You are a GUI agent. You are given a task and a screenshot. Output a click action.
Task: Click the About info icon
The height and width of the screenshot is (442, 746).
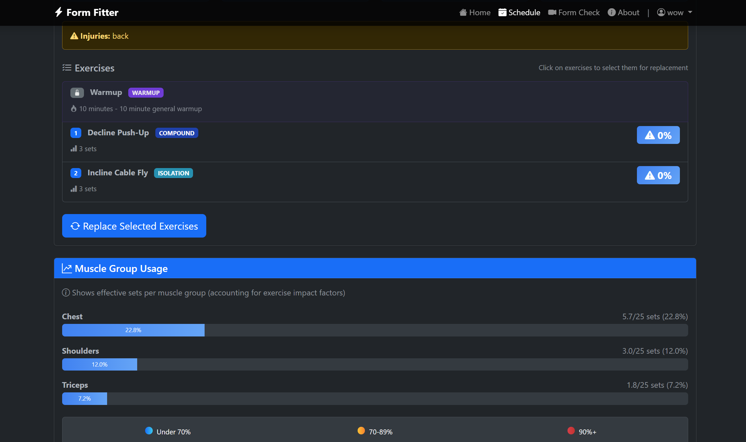pos(611,12)
